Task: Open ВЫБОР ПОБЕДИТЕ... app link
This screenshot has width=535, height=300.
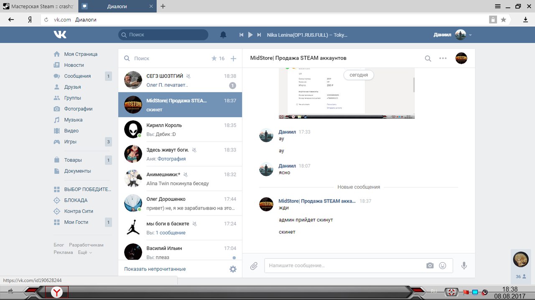Action: tap(87, 189)
